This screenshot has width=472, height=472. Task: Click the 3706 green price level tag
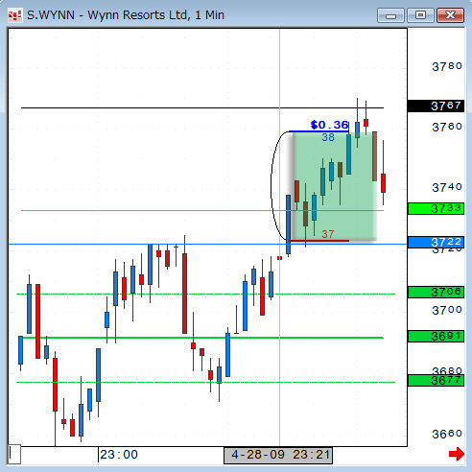click(436, 292)
